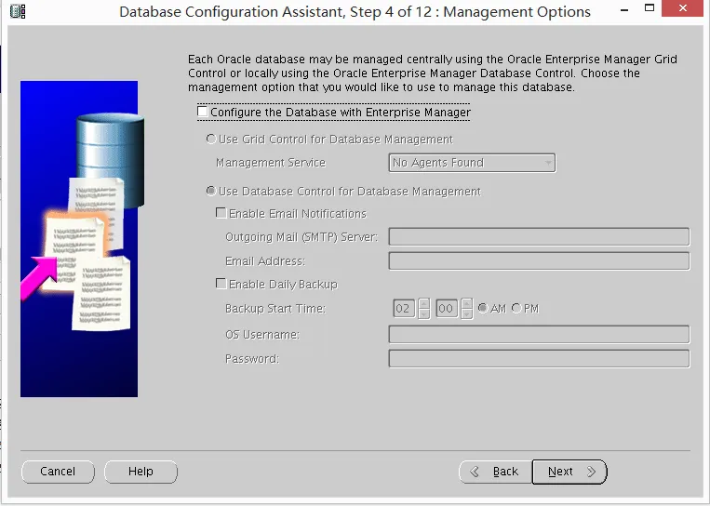The image size is (710, 506).
Task: Focus the Email Address field
Action: [x=539, y=261]
